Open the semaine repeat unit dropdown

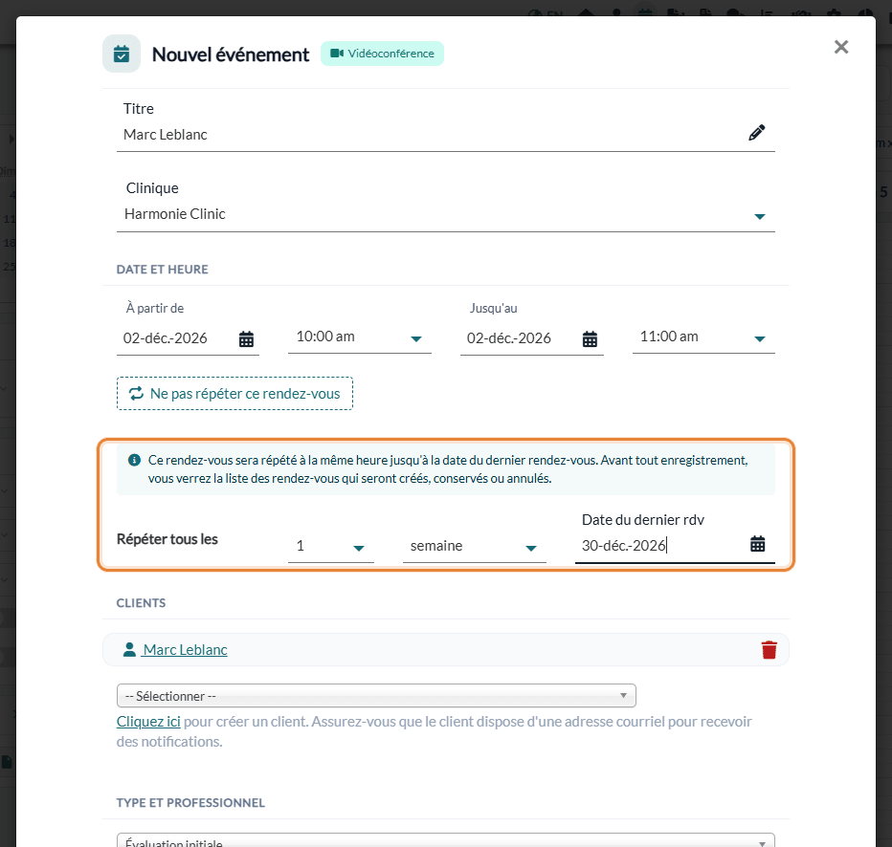475,547
